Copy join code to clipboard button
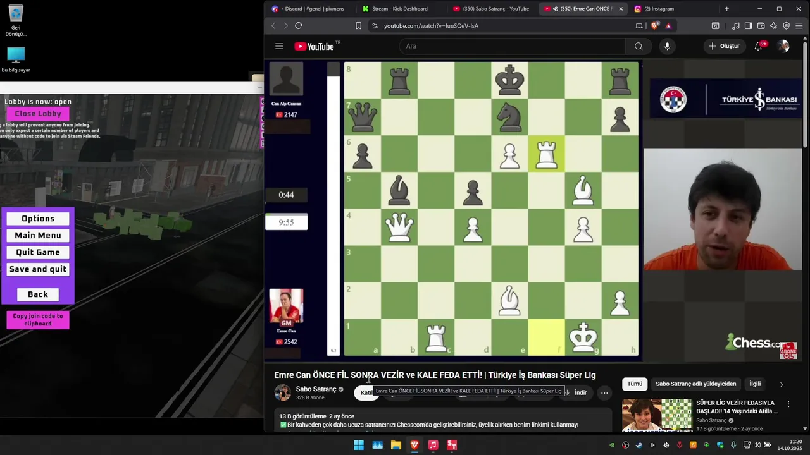Viewport: 810px width, 455px height. [38, 320]
